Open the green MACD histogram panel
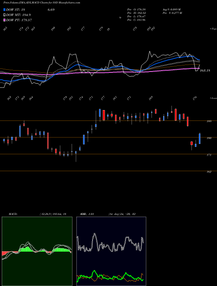 [37, 251]
